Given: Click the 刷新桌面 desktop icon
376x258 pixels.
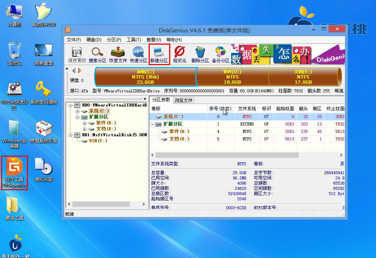Looking at the screenshot, I should tap(43, 54).
